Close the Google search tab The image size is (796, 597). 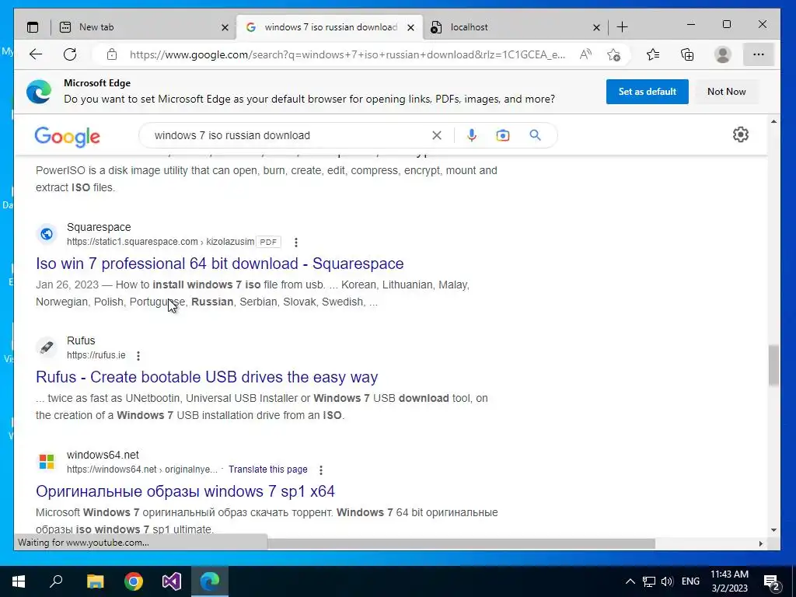[410, 28]
